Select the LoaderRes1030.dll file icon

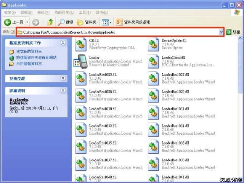point(81,113)
